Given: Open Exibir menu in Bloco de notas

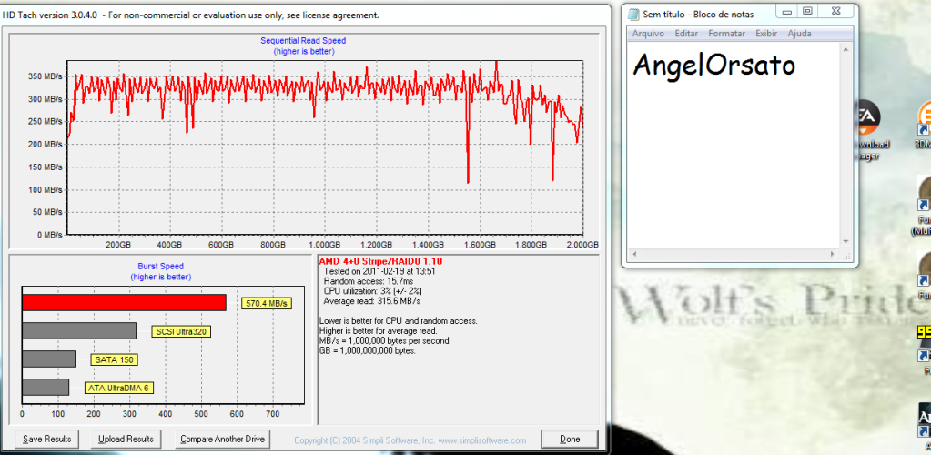Looking at the screenshot, I should [x=766, y=34].
